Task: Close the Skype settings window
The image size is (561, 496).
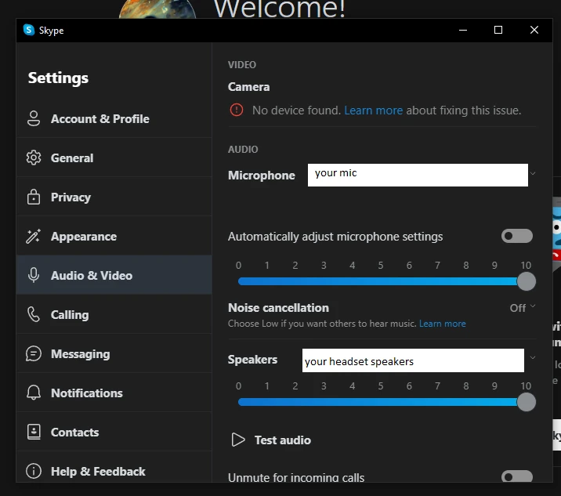Action: [534, 30]
